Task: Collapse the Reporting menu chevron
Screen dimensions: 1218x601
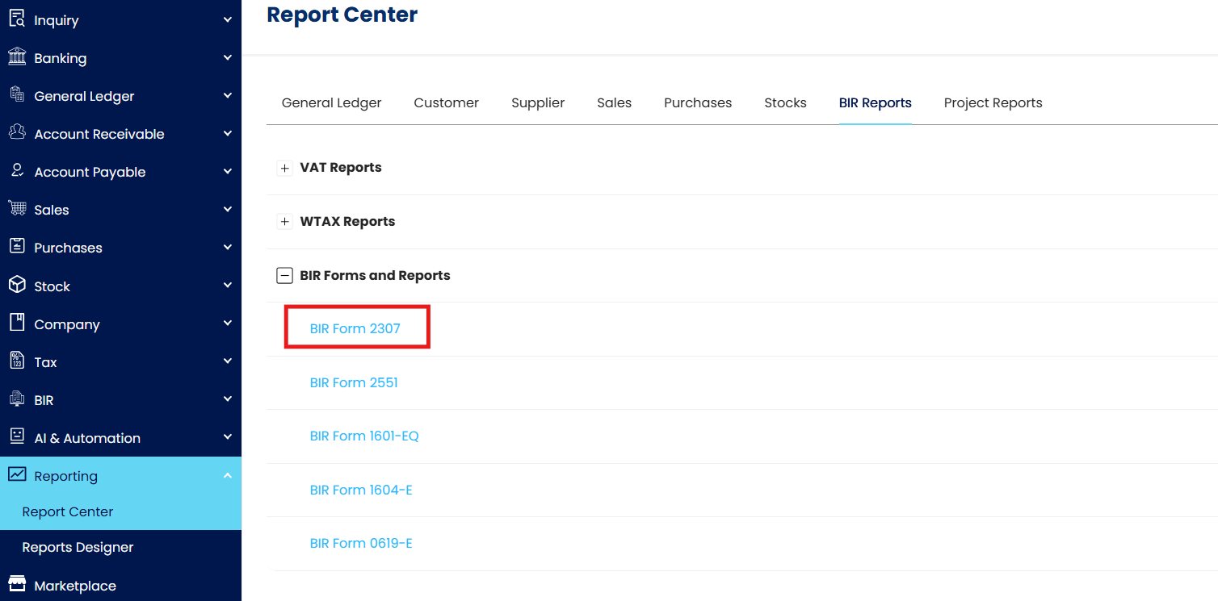Action: 228,475
